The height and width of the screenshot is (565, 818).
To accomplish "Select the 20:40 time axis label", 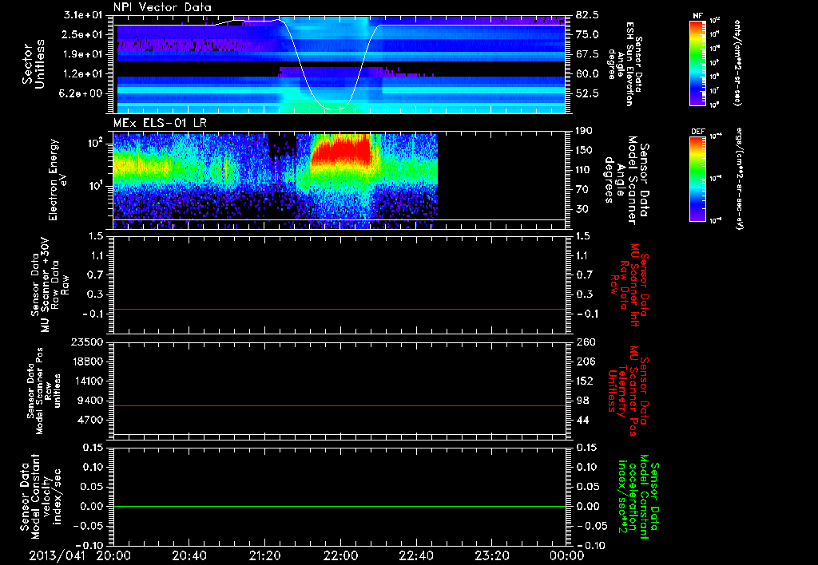I will 189,555.
